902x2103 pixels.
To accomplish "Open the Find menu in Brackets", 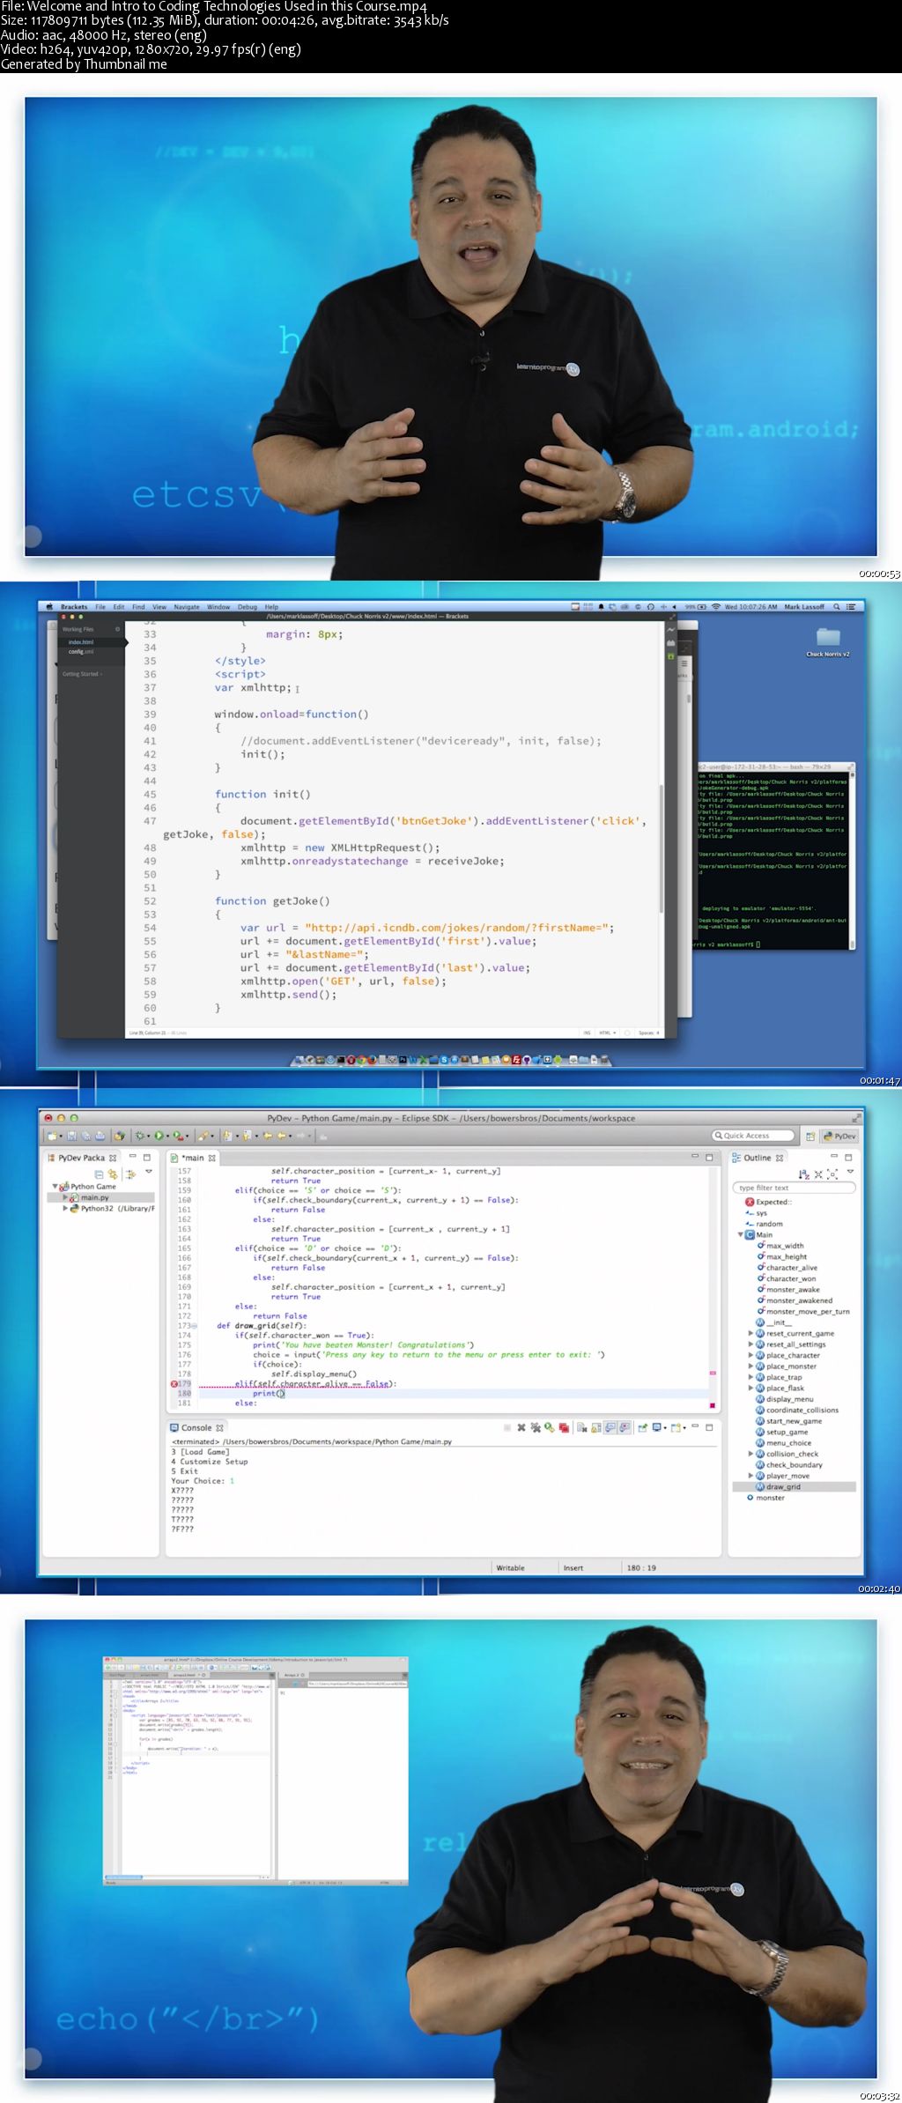I will tap(138, 607).
